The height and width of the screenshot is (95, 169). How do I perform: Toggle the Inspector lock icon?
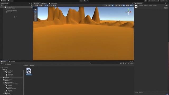(x=165, y=3)
